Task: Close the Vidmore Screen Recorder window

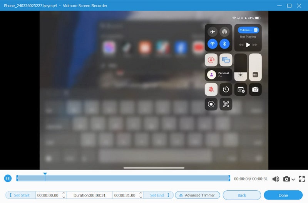Action: tap(299, 6)
